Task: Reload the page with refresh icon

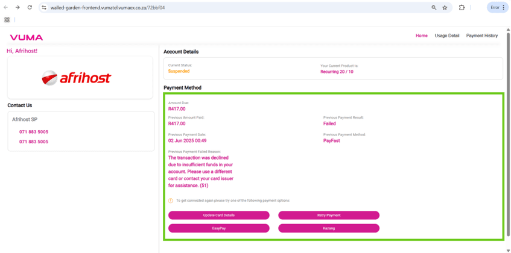Action: [30, 8]
